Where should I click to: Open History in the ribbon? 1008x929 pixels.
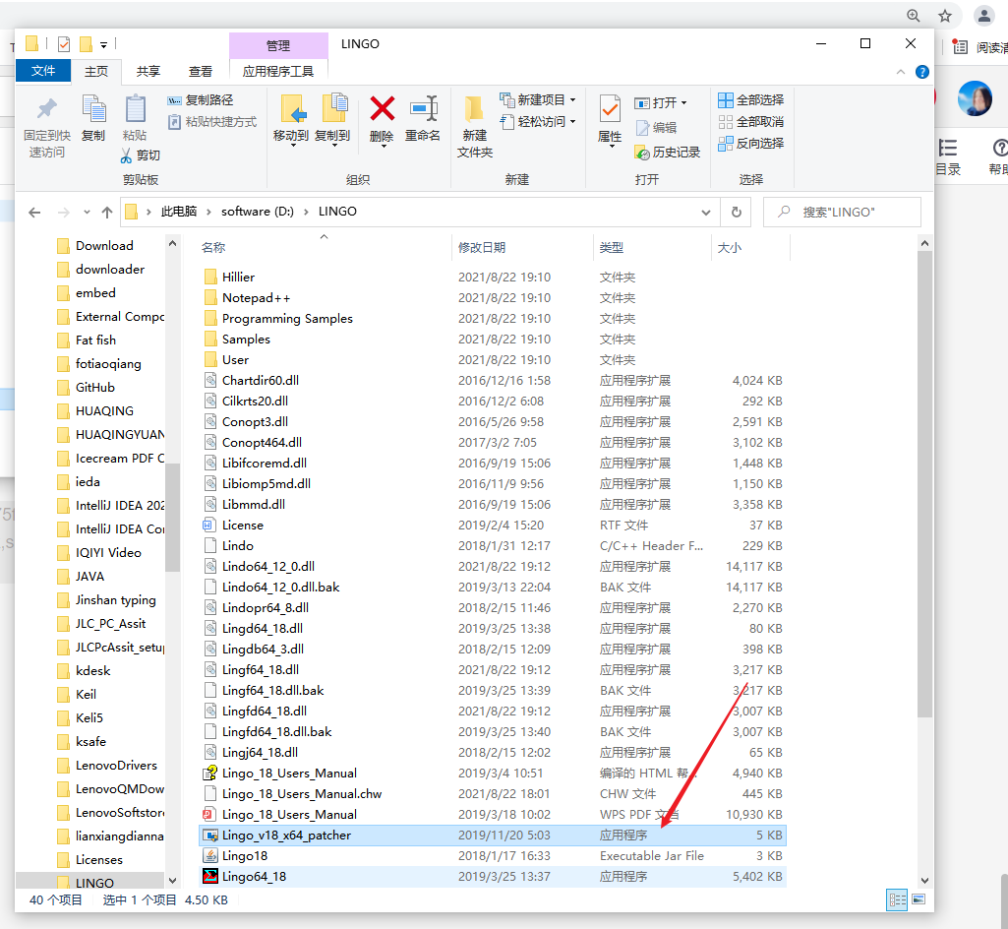click(x=668, y=152)
